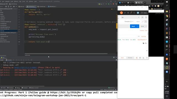Click the editor horizontal scrollbar
177x99 pixels.
pyautogui.click(x=66, y=54)
